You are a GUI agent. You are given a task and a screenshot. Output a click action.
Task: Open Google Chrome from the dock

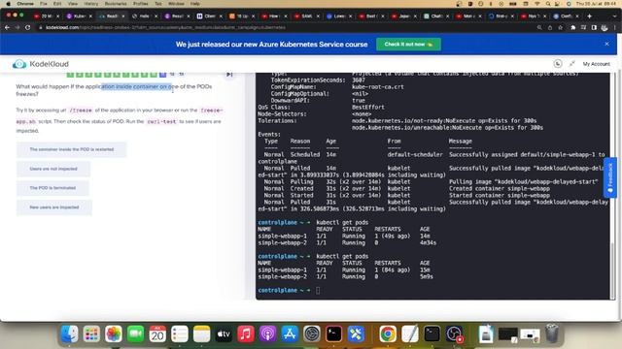388,334
